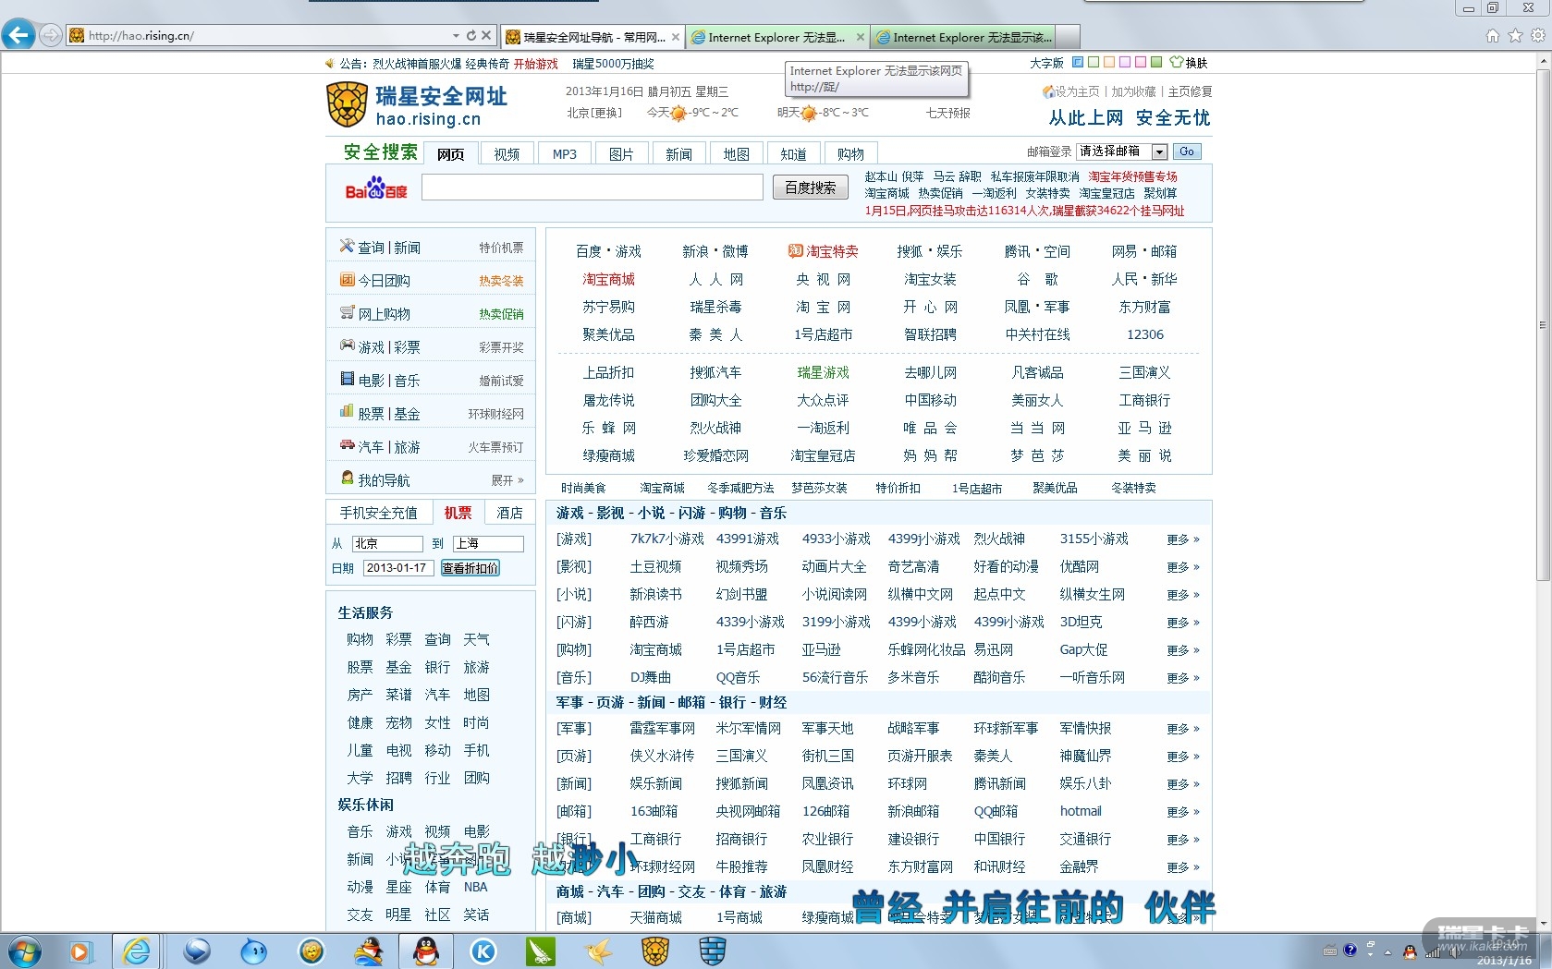The width and height of the screenshot is (1552, 969).
Task: Switch to the 瑞星安全网址导航 browser tab
Action: pyautogui.click(x=593, y=37)
